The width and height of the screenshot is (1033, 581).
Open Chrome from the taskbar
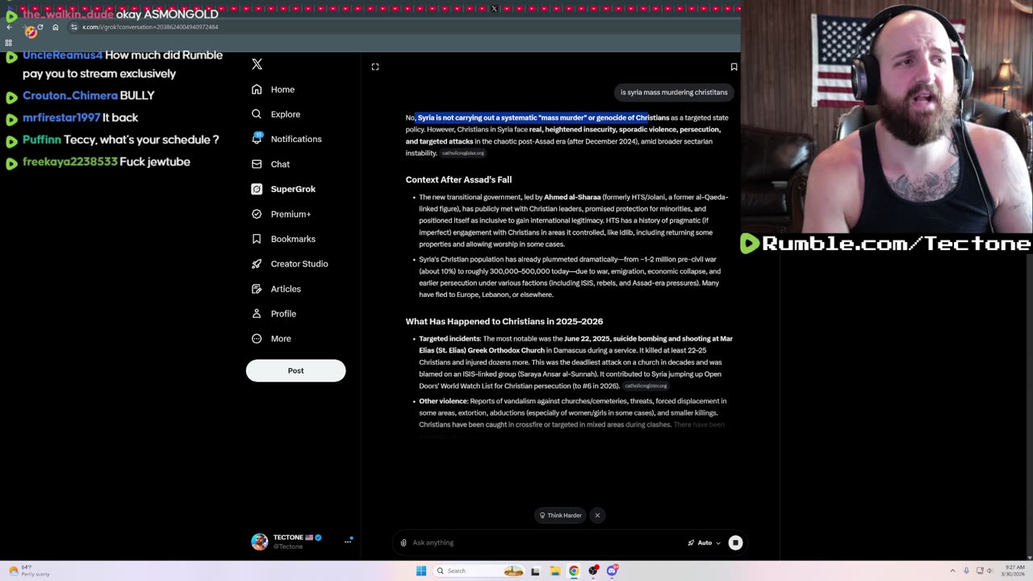pyautogui.click(x=574, y=571)
